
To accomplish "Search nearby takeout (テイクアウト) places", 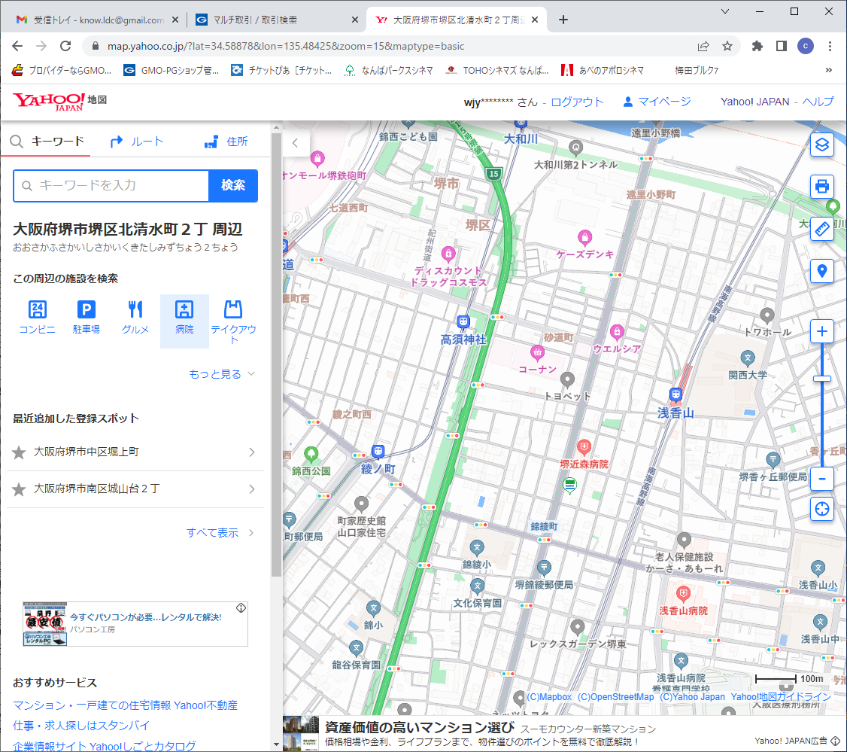I will click(x=233, y=321).
